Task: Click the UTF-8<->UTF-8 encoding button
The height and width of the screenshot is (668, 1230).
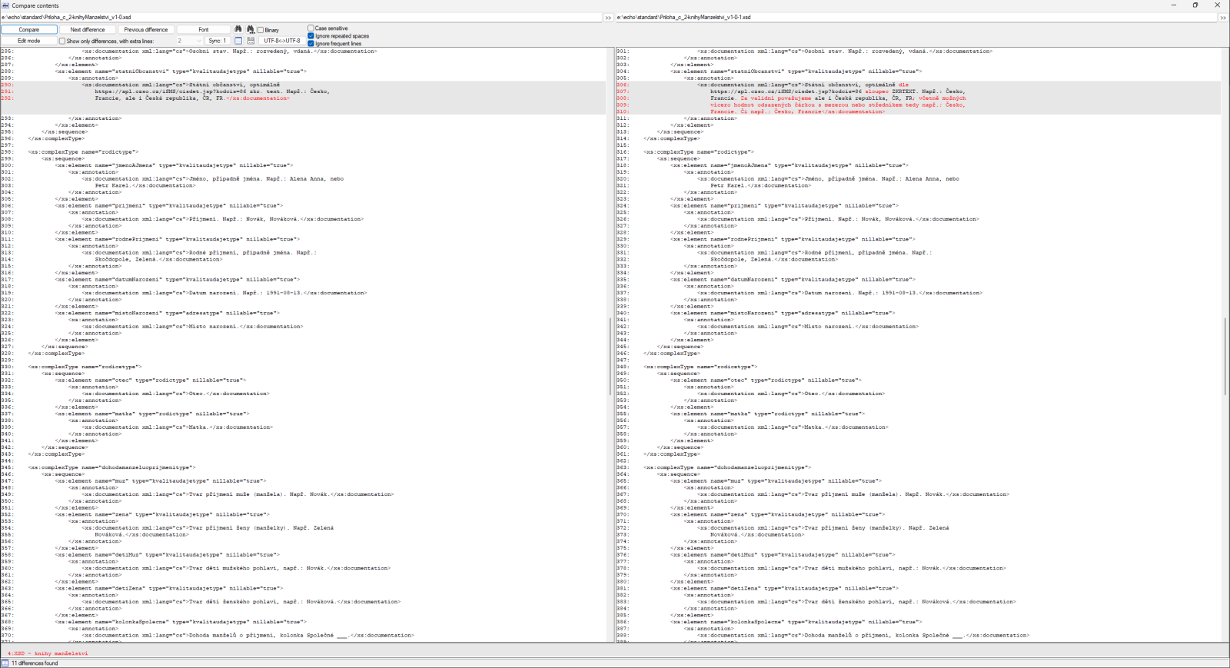Action: pos(282,41)
